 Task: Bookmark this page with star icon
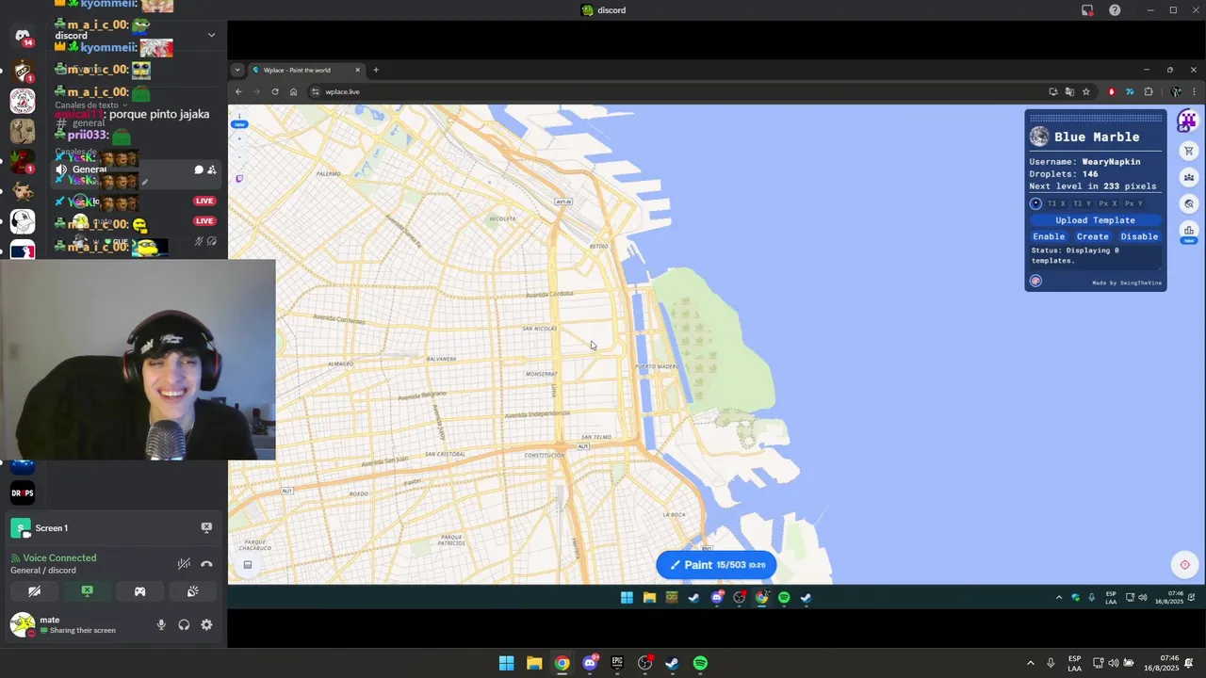pyautogui.click(x=1086, y=91)
